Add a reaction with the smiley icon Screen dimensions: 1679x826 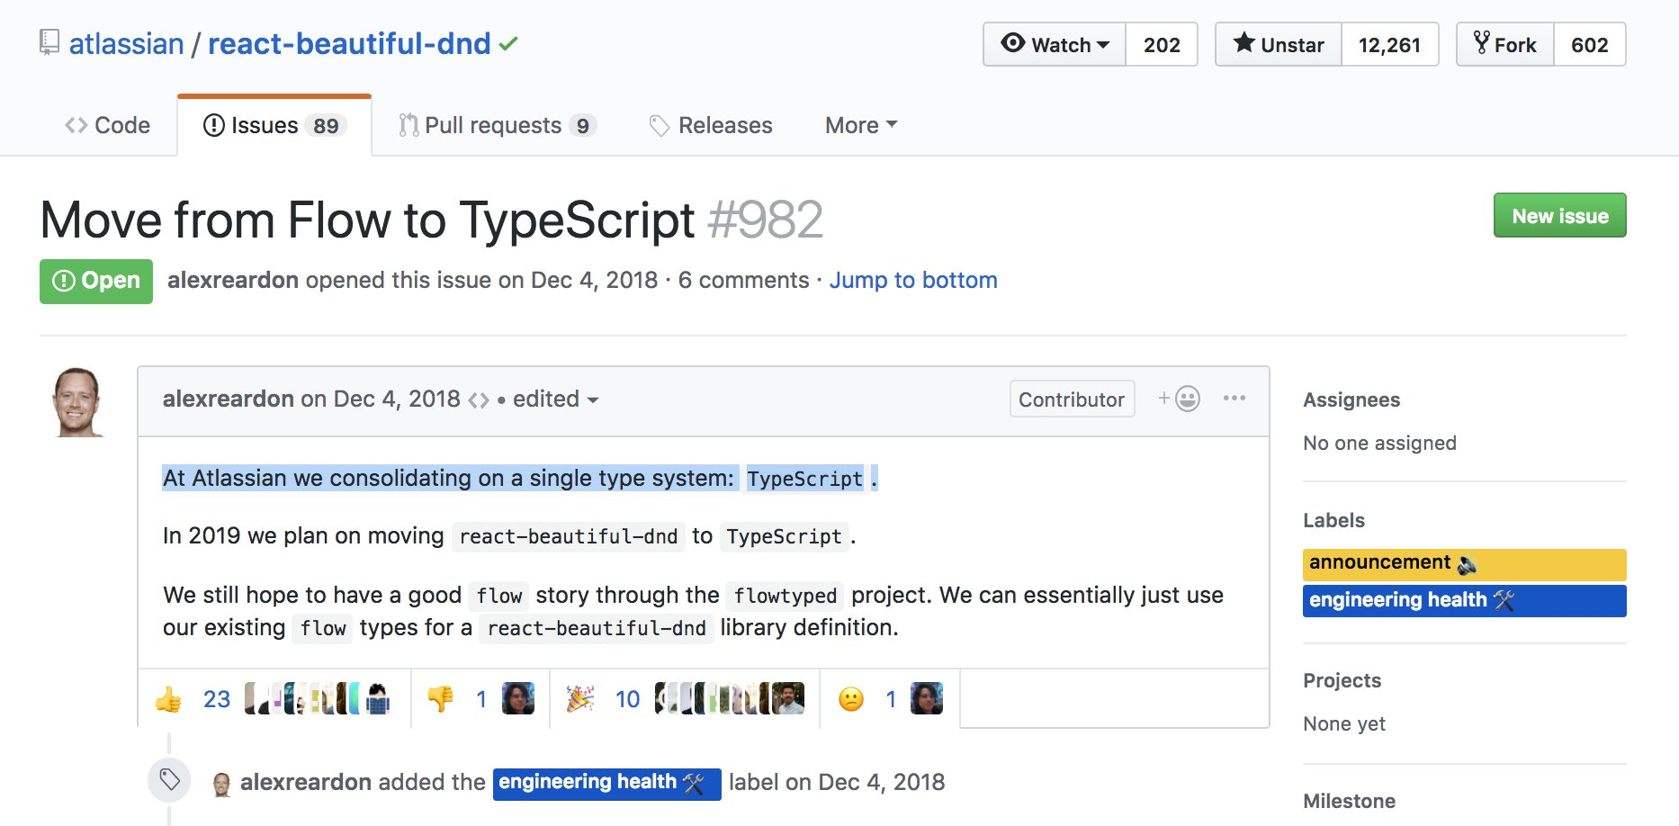[1179, 399]
